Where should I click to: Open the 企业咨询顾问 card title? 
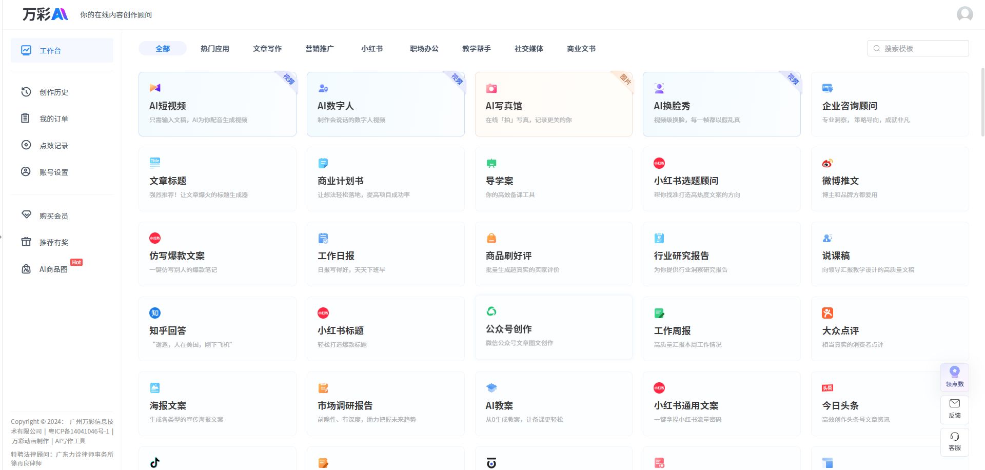coord(850,106)
